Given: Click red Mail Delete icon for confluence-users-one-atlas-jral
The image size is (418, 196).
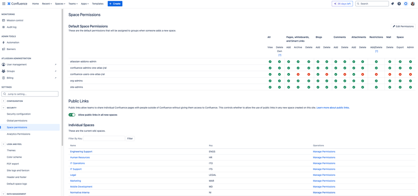Looking at the screenshot, I should (x=390, y=74).
